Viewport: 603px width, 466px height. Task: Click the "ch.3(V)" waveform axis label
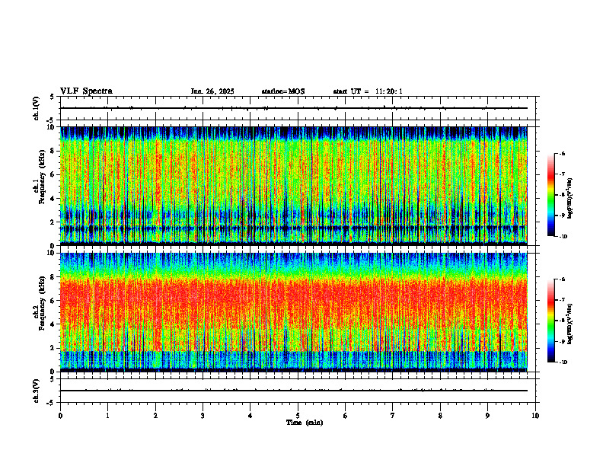37,391
